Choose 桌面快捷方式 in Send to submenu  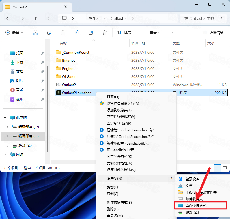(200, 205)
